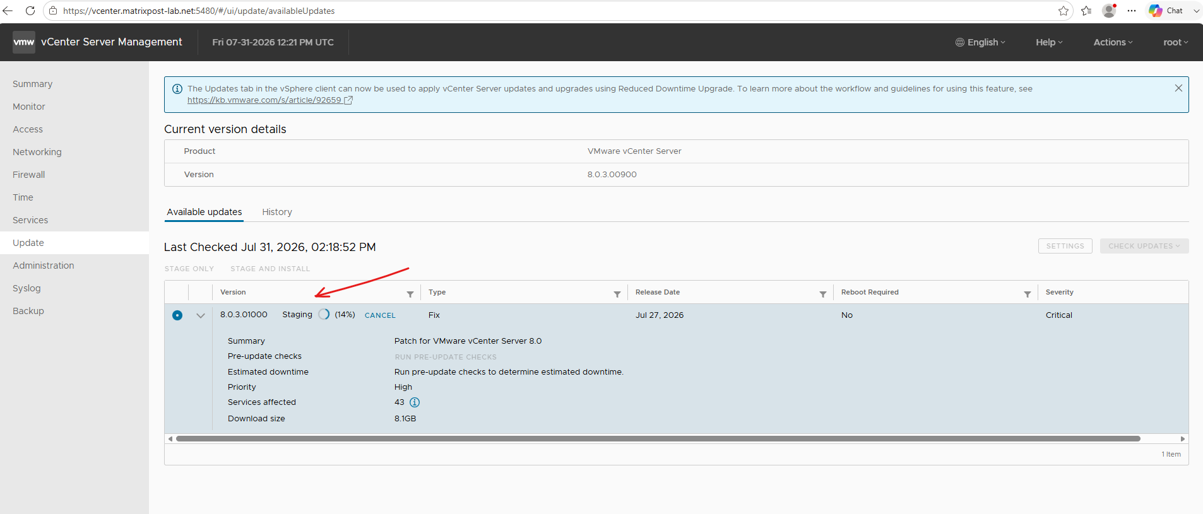Image resolution: width=1203 pixels, height=514 pixels.
Task: Click Run Pre-Update Checks
Action: (446, 357)
